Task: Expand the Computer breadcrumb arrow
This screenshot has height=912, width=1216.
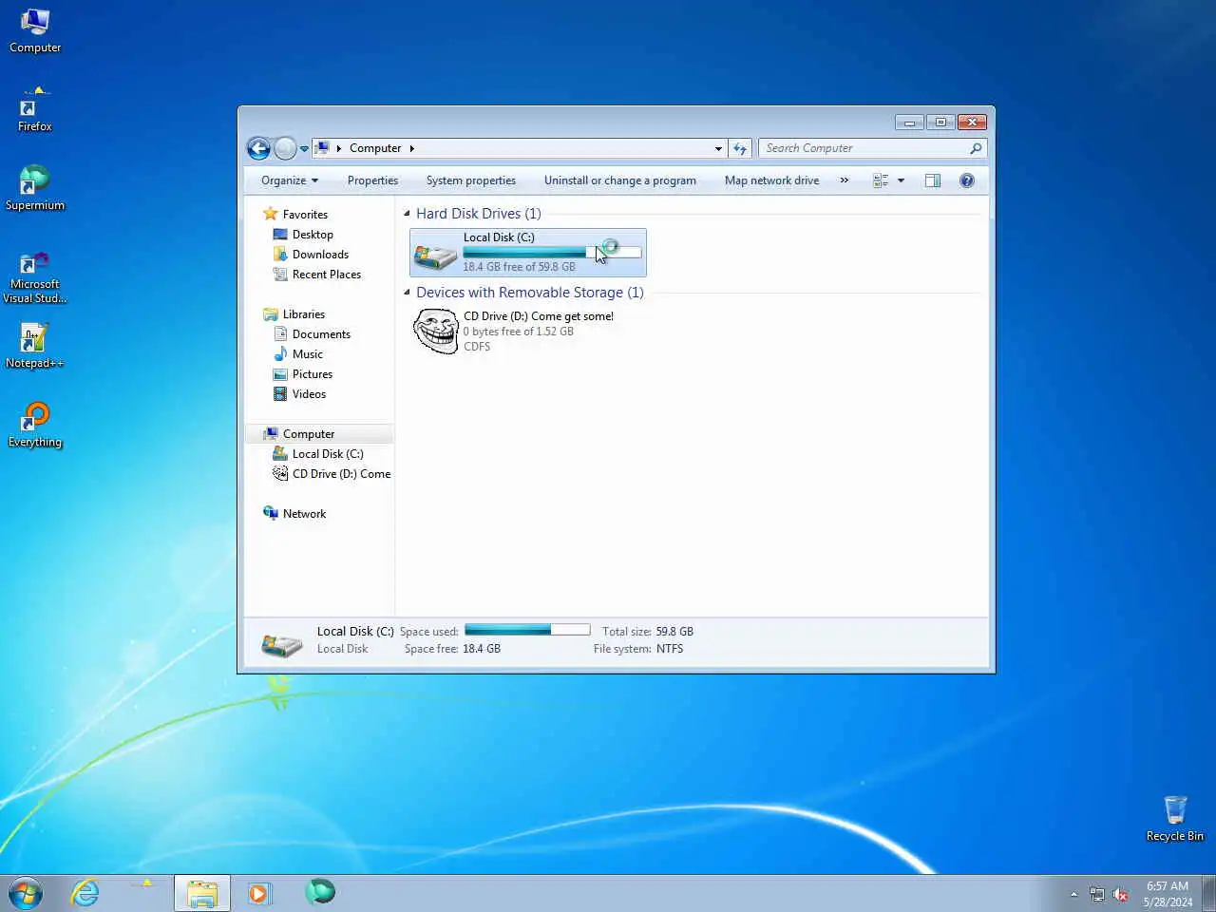Action: coord(411,148)
